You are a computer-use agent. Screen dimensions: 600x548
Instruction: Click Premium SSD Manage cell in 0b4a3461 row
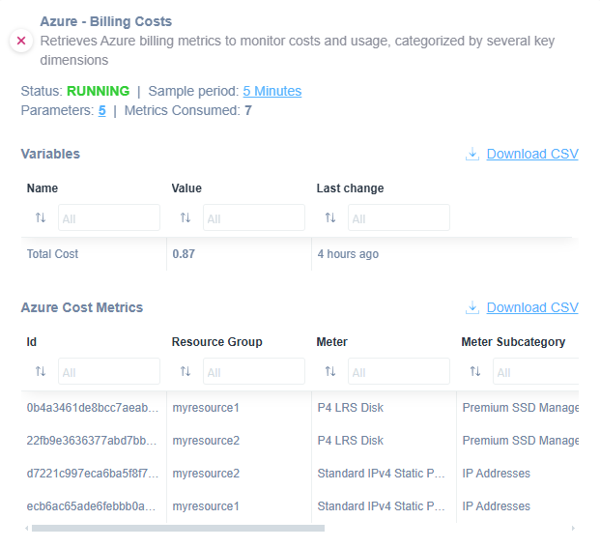tap(521, 408)
